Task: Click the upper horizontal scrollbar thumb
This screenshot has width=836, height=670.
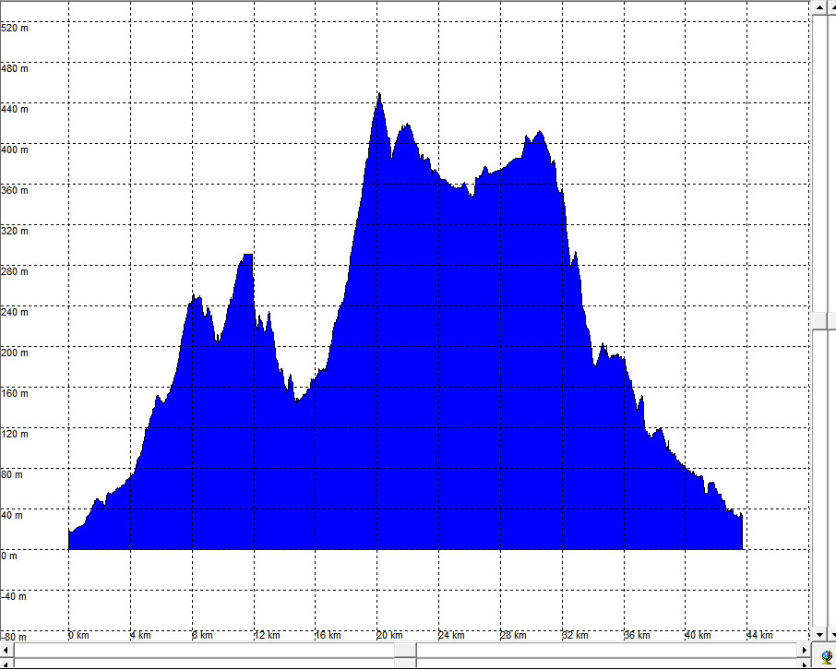Action: tap(405, 649)
